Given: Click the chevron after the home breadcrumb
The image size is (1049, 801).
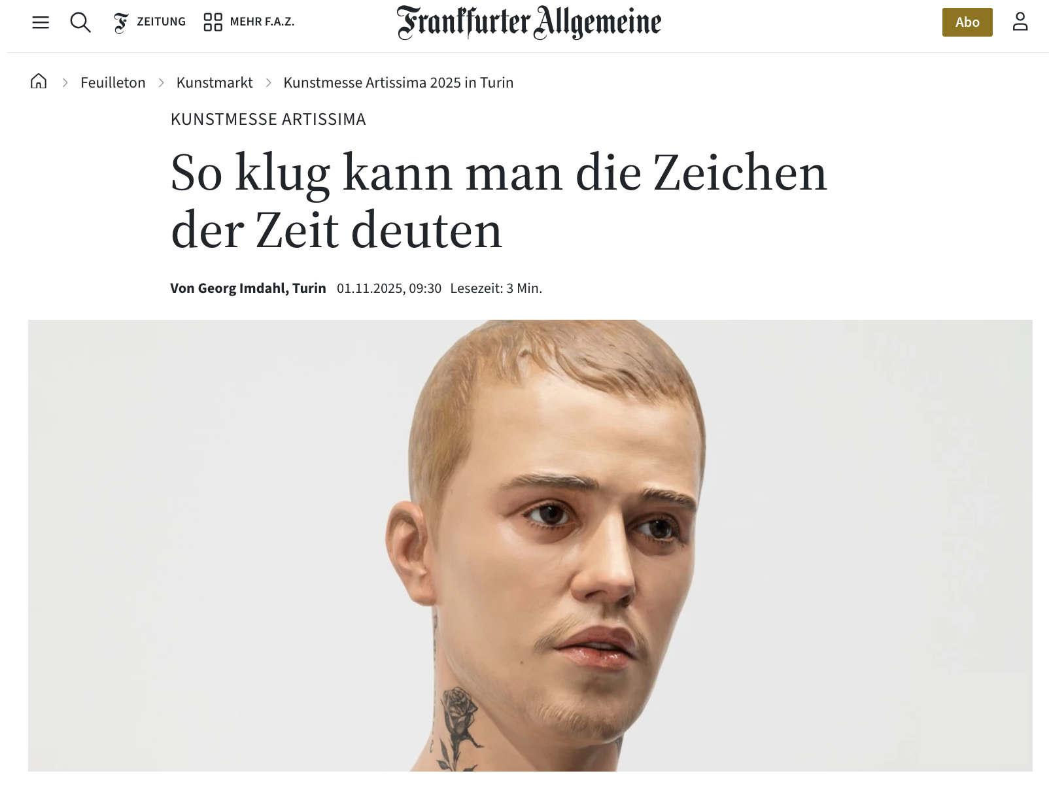Looking at the screenshot, I should [x=65, y=82].
